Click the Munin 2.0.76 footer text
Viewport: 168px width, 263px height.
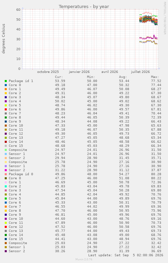click(84, 260)
